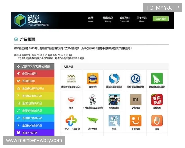This screenshot has height=148, width=185.
Task: Pick the 雪球-投资社交网络 icon
Action: pyautogui.click(x=136, y=79)
